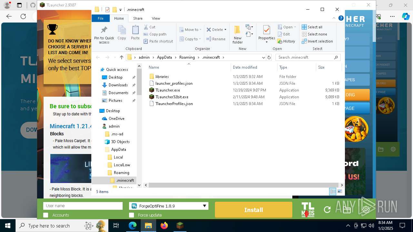Open ForgeOptiFine 1.8.9 version dropdown

click(169, 206)
